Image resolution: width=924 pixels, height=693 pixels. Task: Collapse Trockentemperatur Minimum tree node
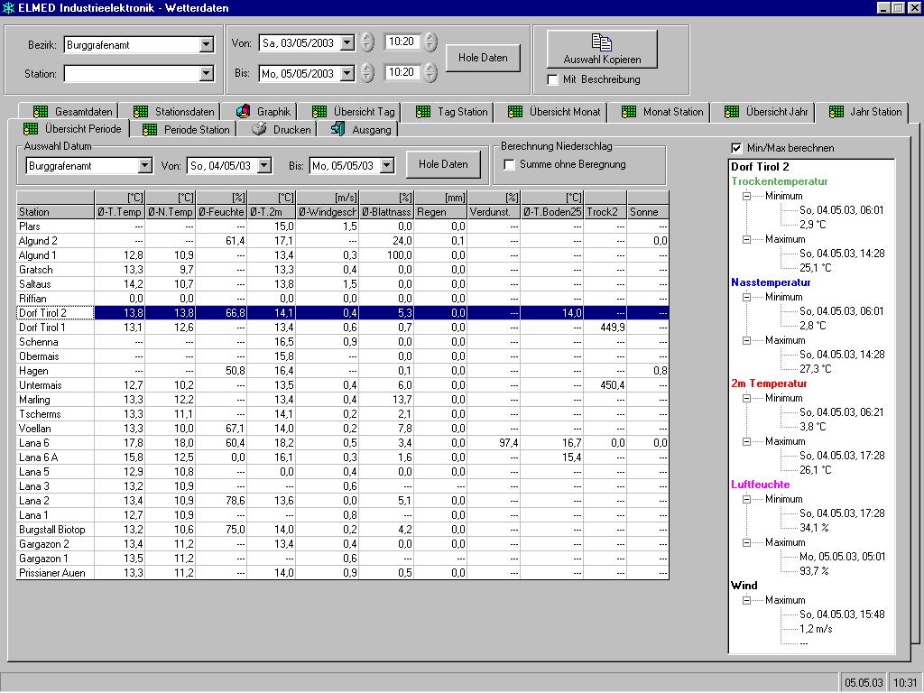747,196
